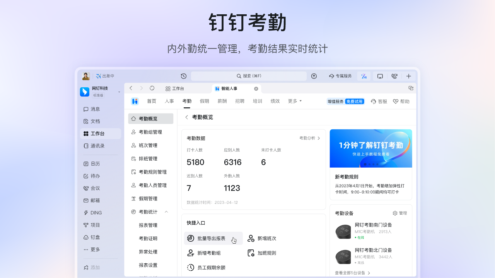Image resolution: width=495 pixels, height=278 pixels.
Task: Open the 1分钟了解钉钉考勤 banner
Action: (x=370, y=147)
